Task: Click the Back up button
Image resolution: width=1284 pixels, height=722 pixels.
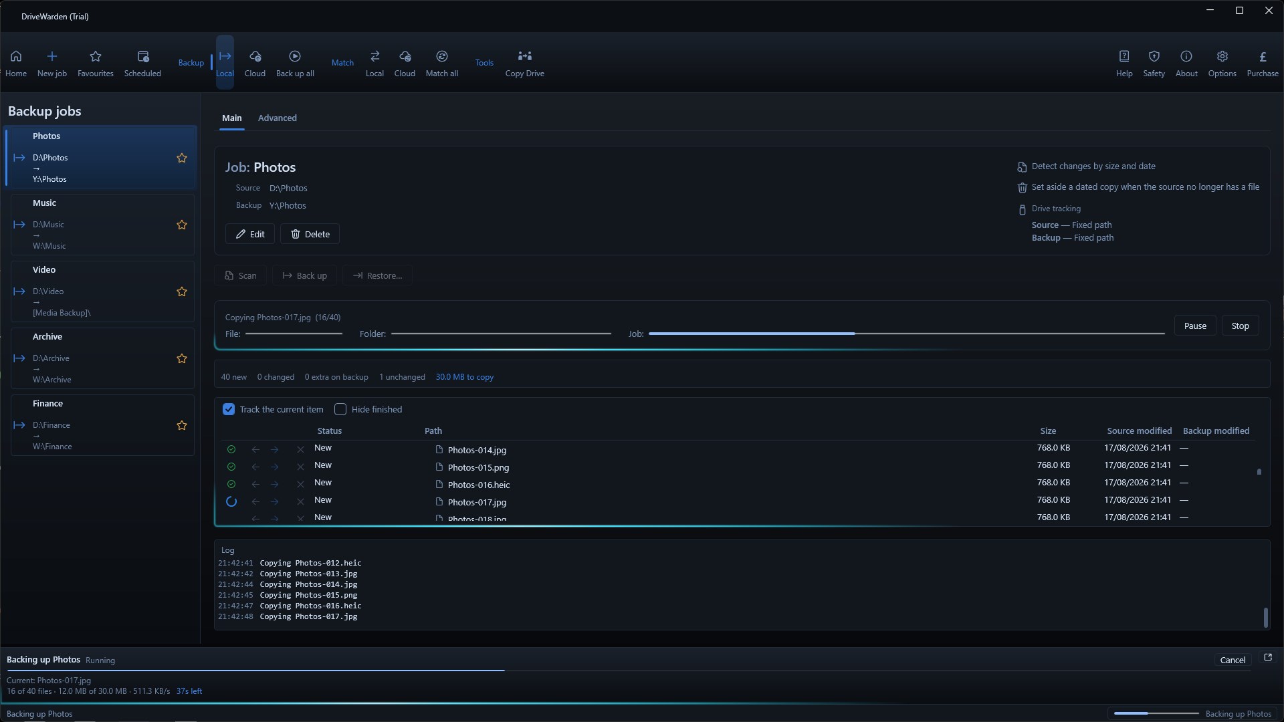Action: coord(305,275)
